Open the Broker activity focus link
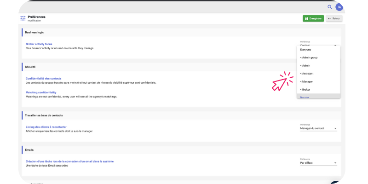Image resolution: width=368 pixels, height=184 pixels. tap(39, 44)
